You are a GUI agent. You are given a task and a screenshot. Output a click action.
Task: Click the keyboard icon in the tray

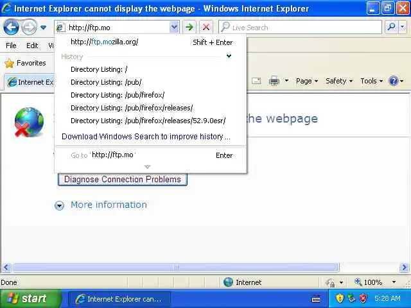[x=316, y=299]
